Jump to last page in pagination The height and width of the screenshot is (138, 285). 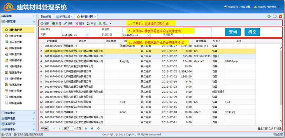pos(92,128)
